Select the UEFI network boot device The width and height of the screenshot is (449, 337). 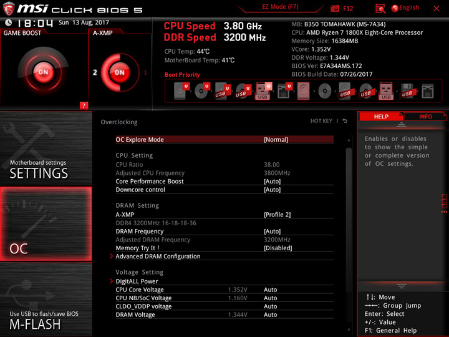point(284,91)
